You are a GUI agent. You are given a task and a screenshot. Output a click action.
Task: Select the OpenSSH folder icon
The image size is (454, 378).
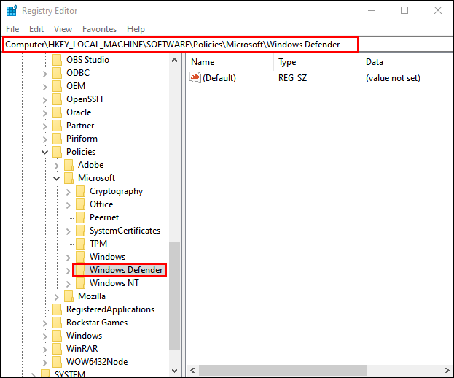click(57, 99)
